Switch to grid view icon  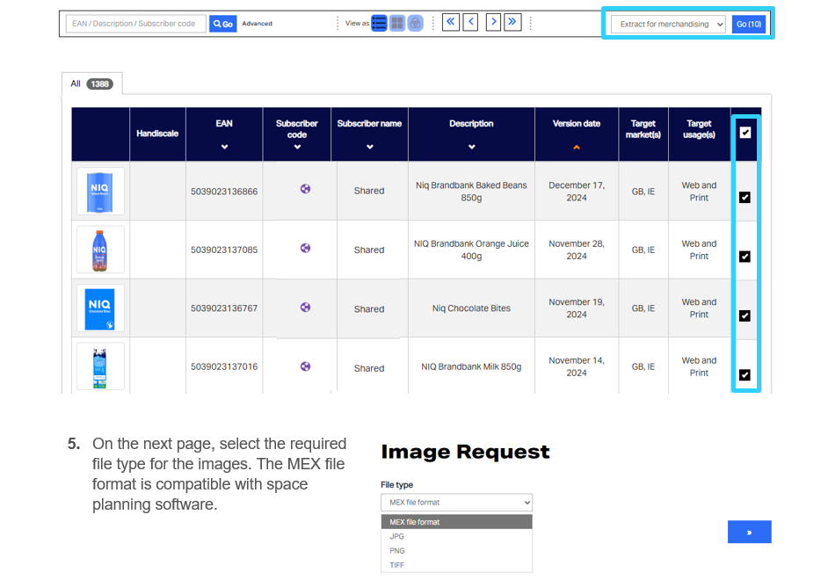[x=397, y=23]
